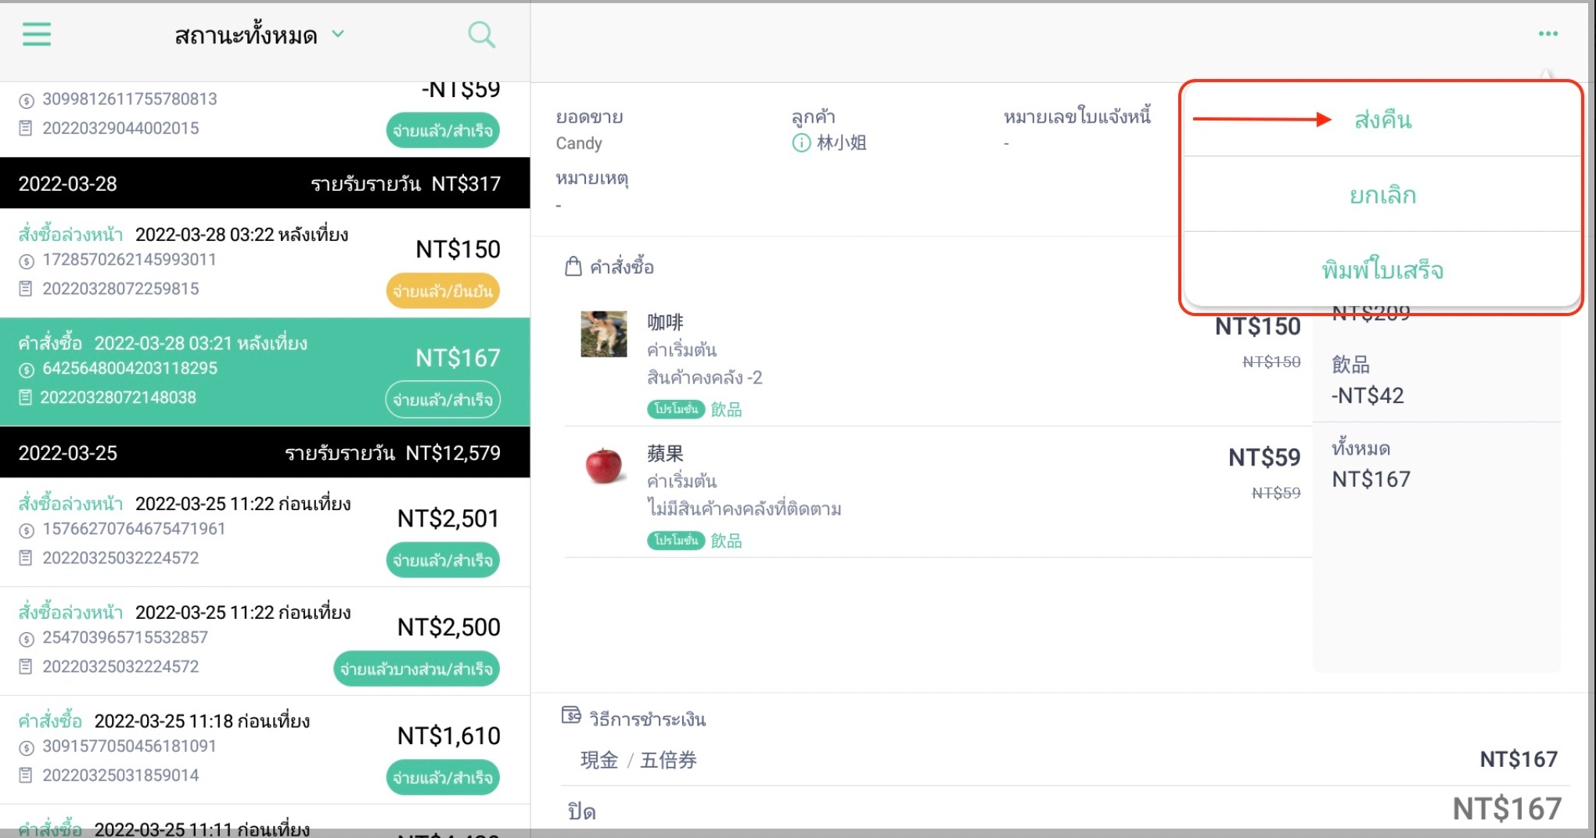Image resolution: width=1596 pixels, height=838 pixels.
Task: Click the จ่ายแล้ว/สำเร็จ badge on NT$2,501 order
Action: coord(443,560)
